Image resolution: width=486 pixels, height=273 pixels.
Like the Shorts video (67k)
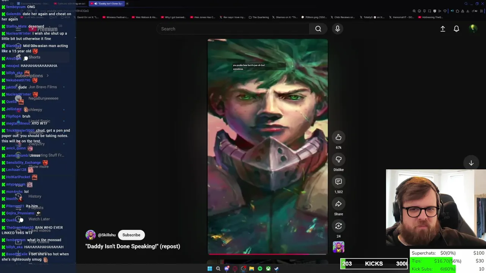pyautogui.click(x=338, y=137)
